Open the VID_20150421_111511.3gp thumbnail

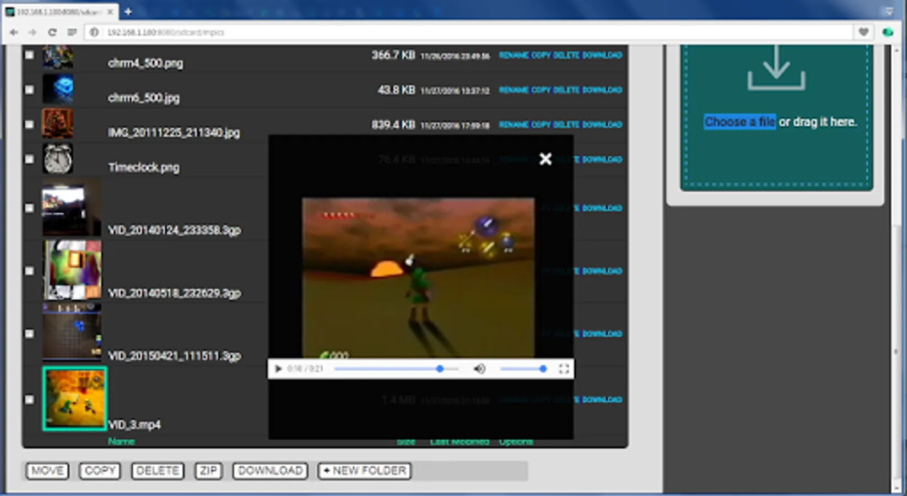(72, 332)
